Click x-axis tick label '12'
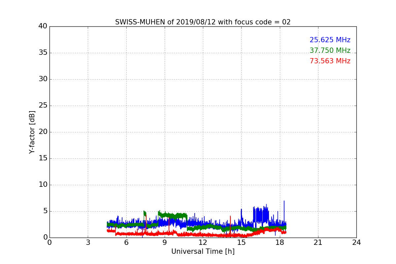This screenshot has height=264, width=396. pyautogui.click(x=203, y=242)
